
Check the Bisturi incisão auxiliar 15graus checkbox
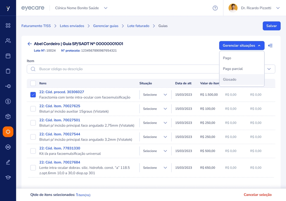coord(33,109)
